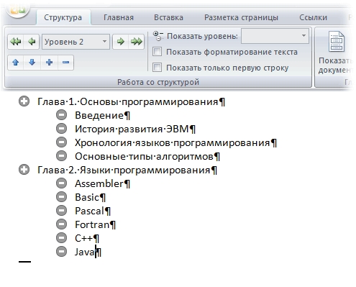Move item up with blue arrow
Screen dimensions: 356x287
(16, 63)
